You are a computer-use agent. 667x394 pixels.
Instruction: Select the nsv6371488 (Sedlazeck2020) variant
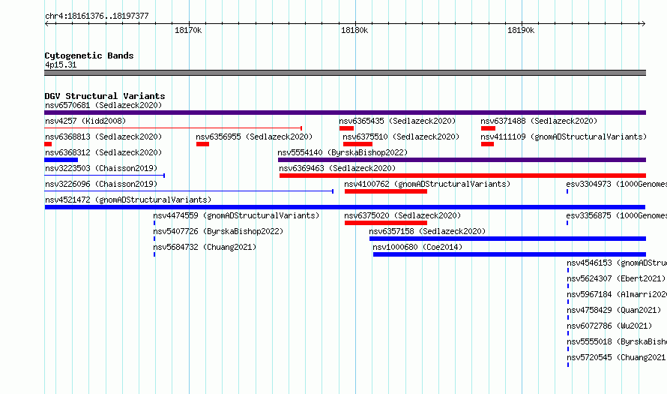[x=539, y=121]
